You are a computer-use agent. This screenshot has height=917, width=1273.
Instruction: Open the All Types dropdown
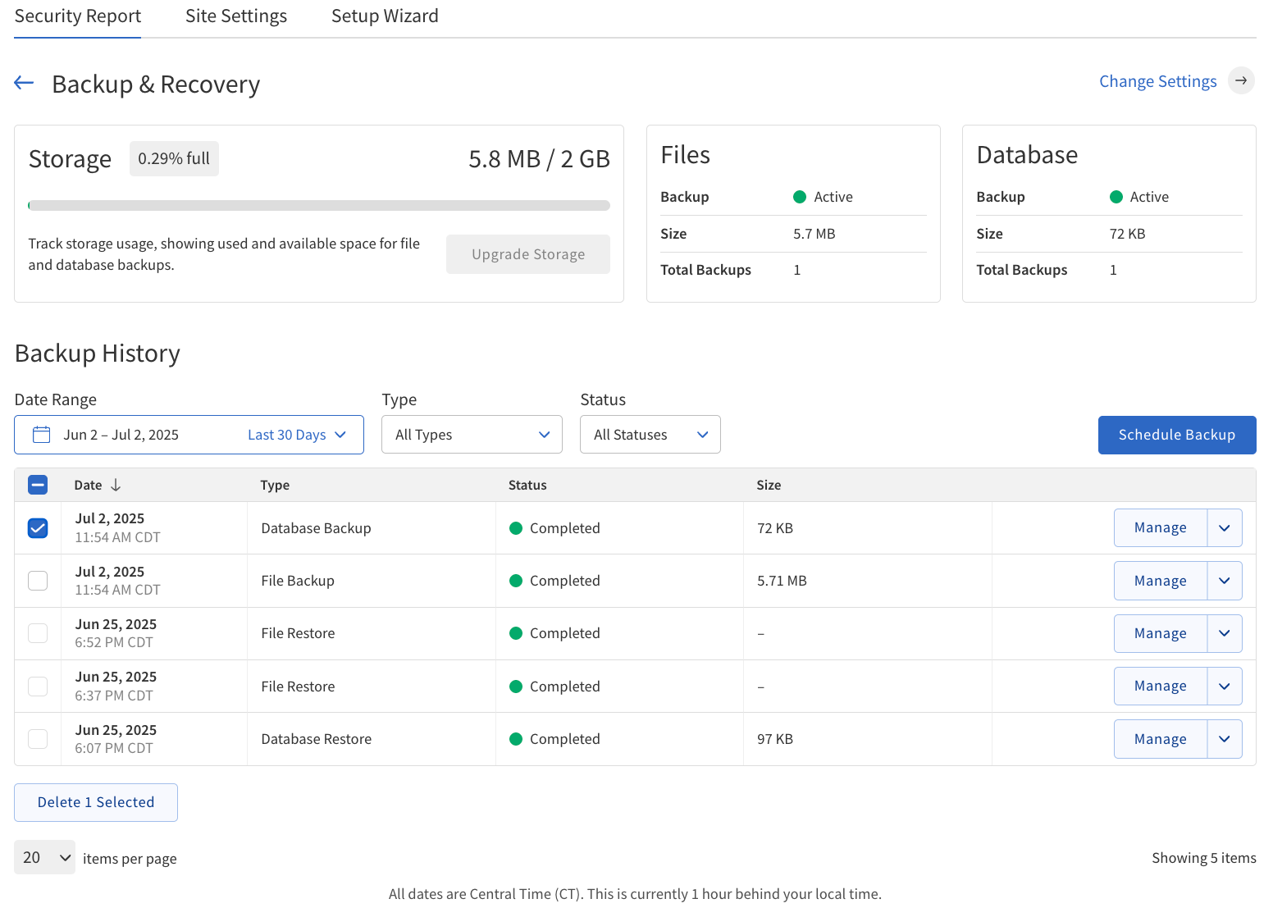coord(472,435)
